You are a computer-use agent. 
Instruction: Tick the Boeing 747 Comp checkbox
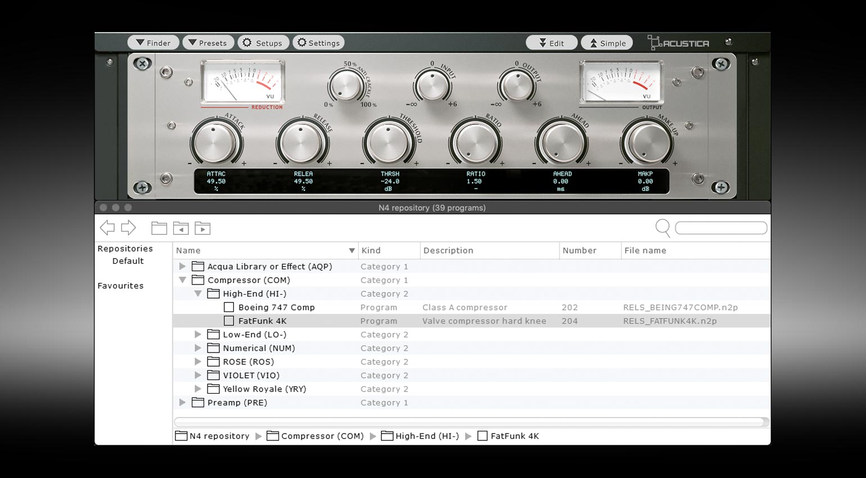(x=229, y=307)
